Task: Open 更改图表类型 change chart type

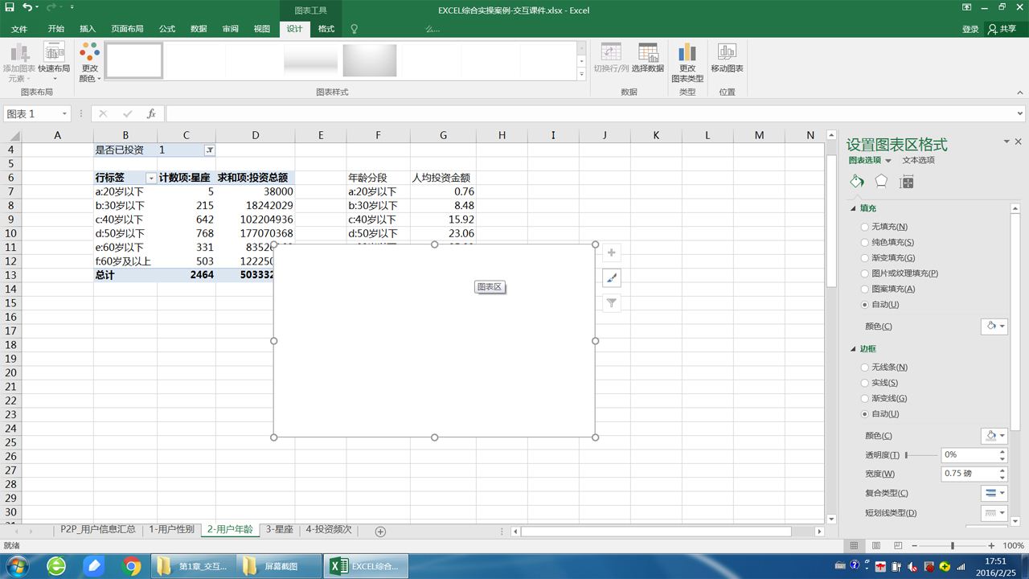Action: [687, 62]
